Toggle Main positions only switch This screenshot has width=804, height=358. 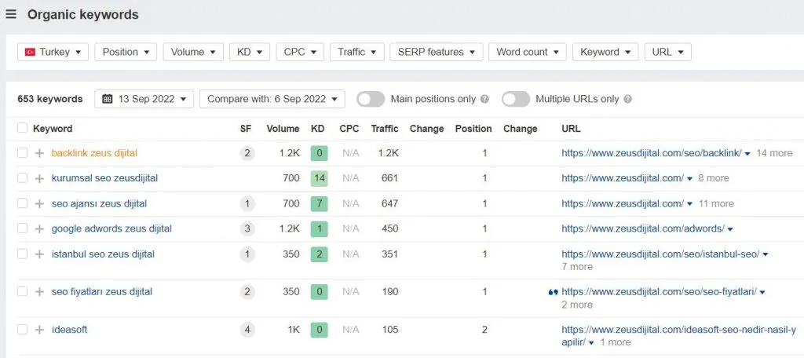point(371,99)
